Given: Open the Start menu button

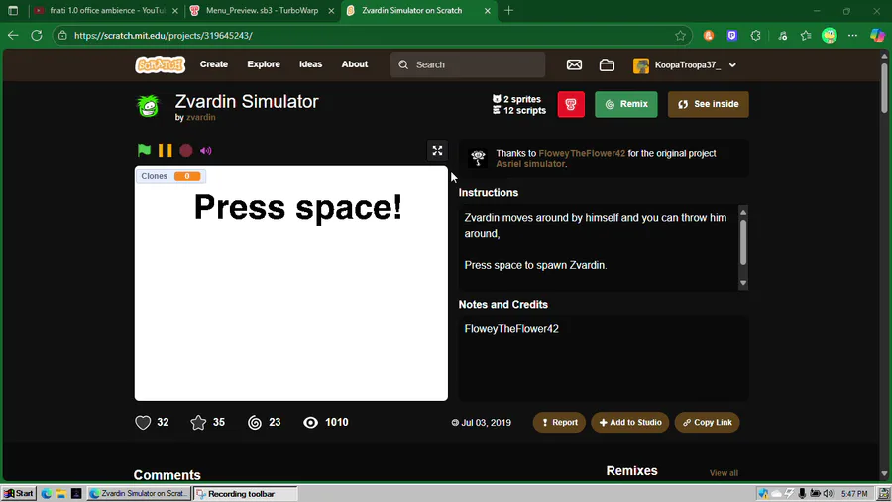Looking at the screenshot, I should (x=19, y=493).
